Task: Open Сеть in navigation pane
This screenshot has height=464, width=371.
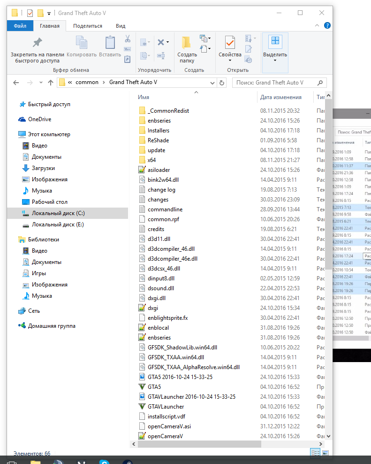Action: [34, 311]
